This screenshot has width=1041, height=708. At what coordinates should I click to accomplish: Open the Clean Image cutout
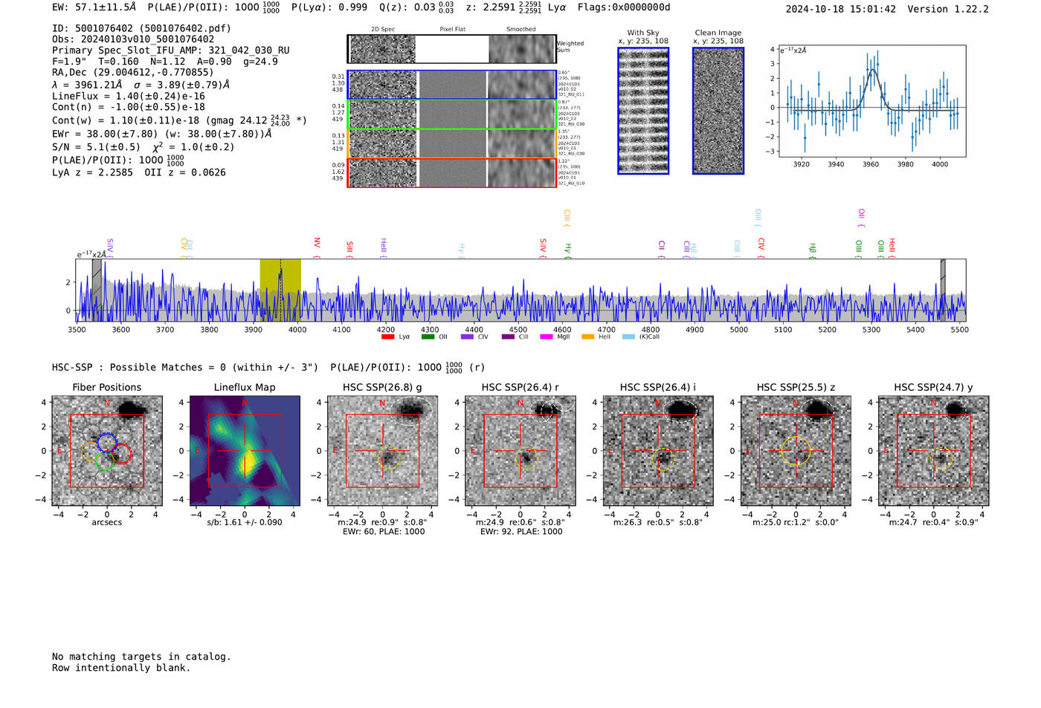click(x=718, y=111)
